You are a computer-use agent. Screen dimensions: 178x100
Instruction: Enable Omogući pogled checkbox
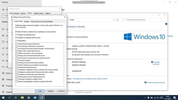(x=17, y=60)
